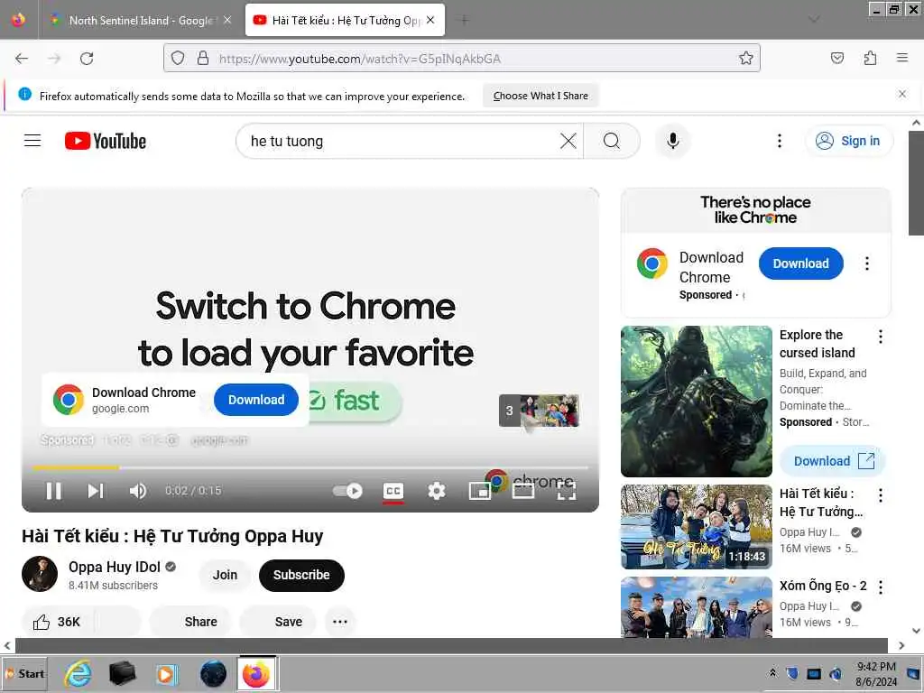
Task: Mute the video with speaker icon
Action: (x=138, y=491)
